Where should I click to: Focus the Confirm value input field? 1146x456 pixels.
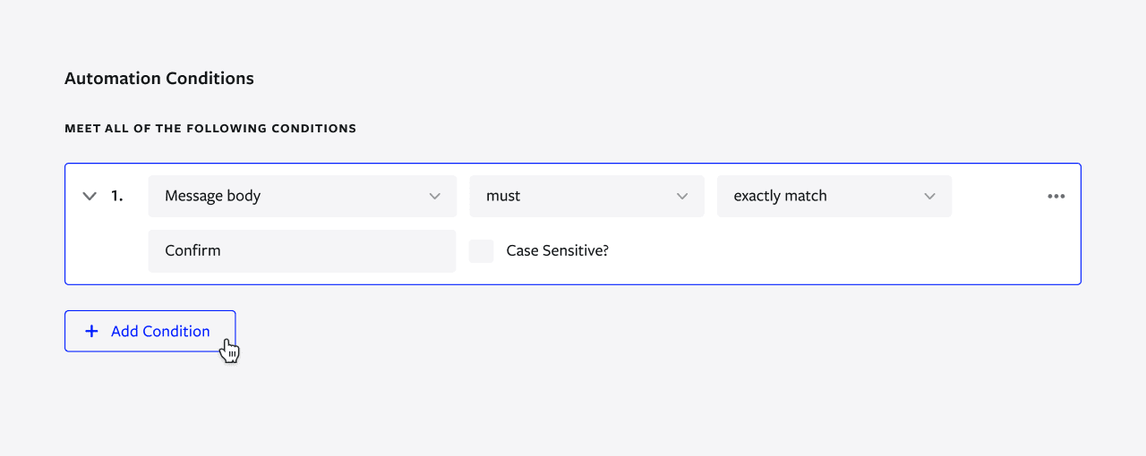coord(303,250)
